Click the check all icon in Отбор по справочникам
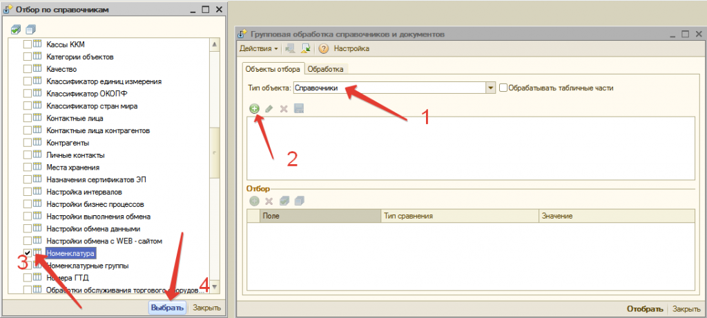Viewport: 707px width, 318px height. tap(17, 30)
